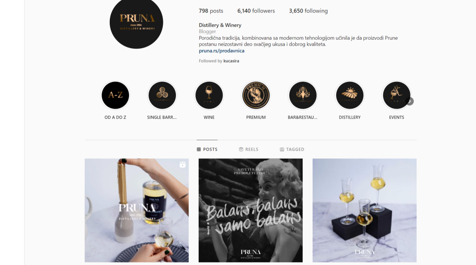View the 3,650 following list

tap(308, 11)
